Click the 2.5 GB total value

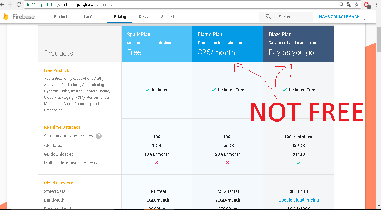pyautogui.click(x=228, y=191)
